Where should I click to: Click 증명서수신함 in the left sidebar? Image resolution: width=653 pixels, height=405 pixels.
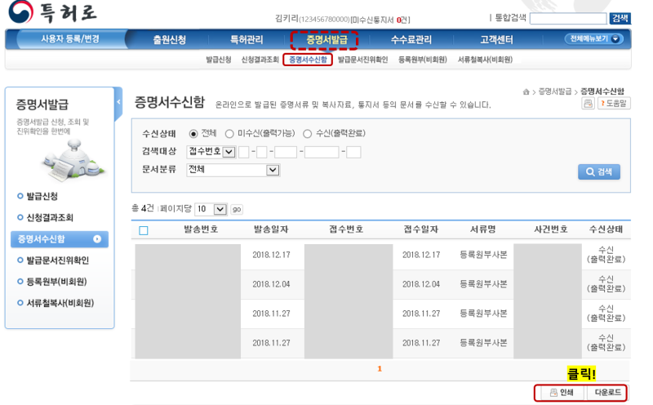(x=60, y=239)
